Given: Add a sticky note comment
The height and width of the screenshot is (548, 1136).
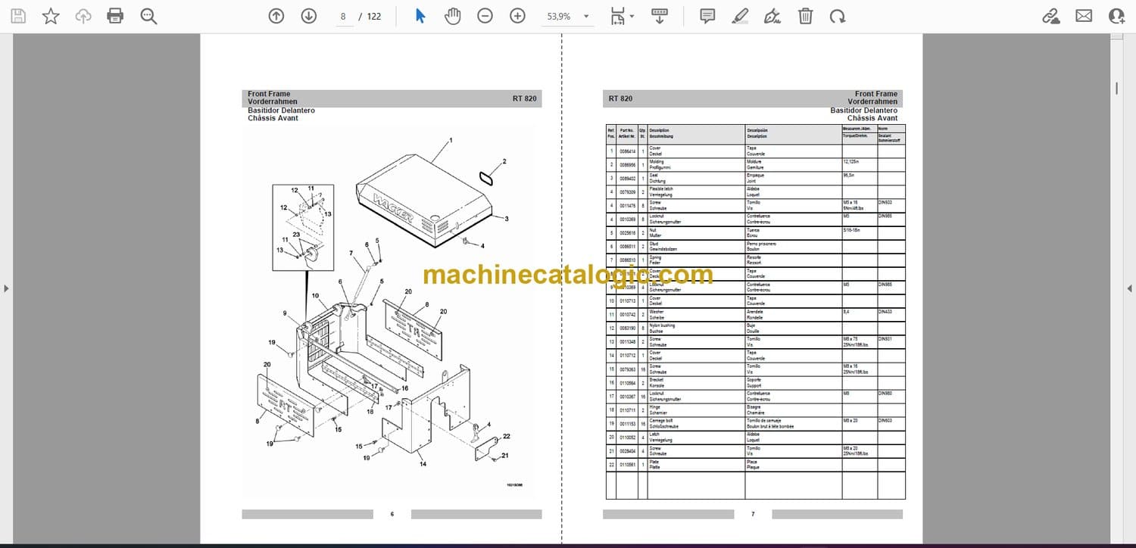Looking at the screenshot, I should coord(707,16).
